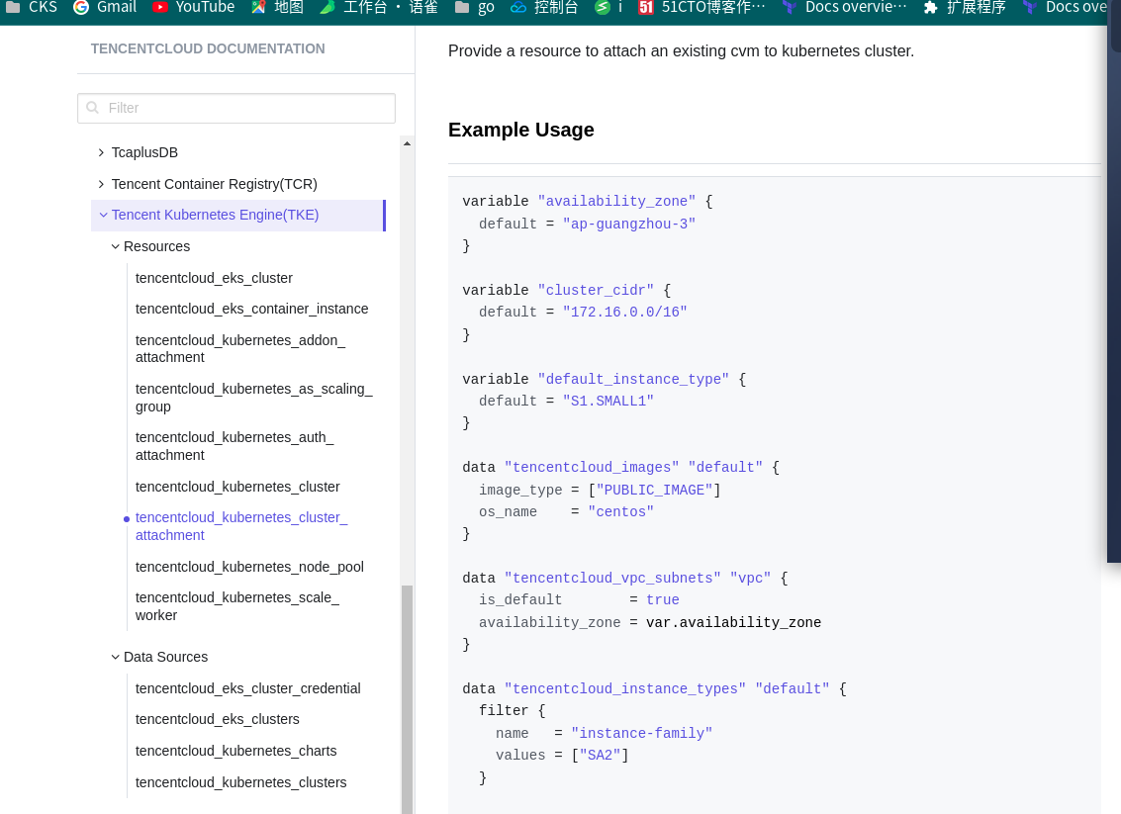Click the "availability_zone" variable name

point(617,202)
